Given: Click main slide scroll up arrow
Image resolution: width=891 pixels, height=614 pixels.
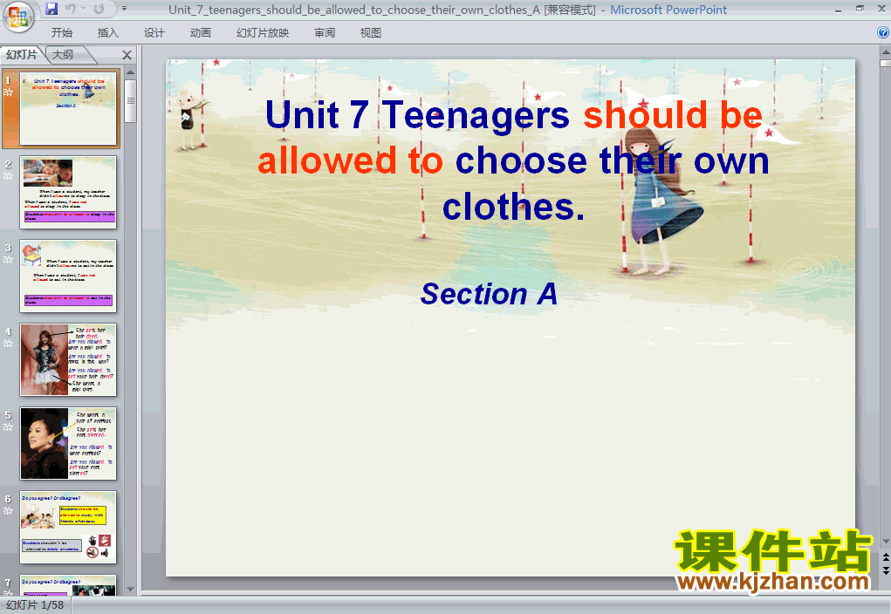Looking at the screenshot, I should [x=885, y=52].
